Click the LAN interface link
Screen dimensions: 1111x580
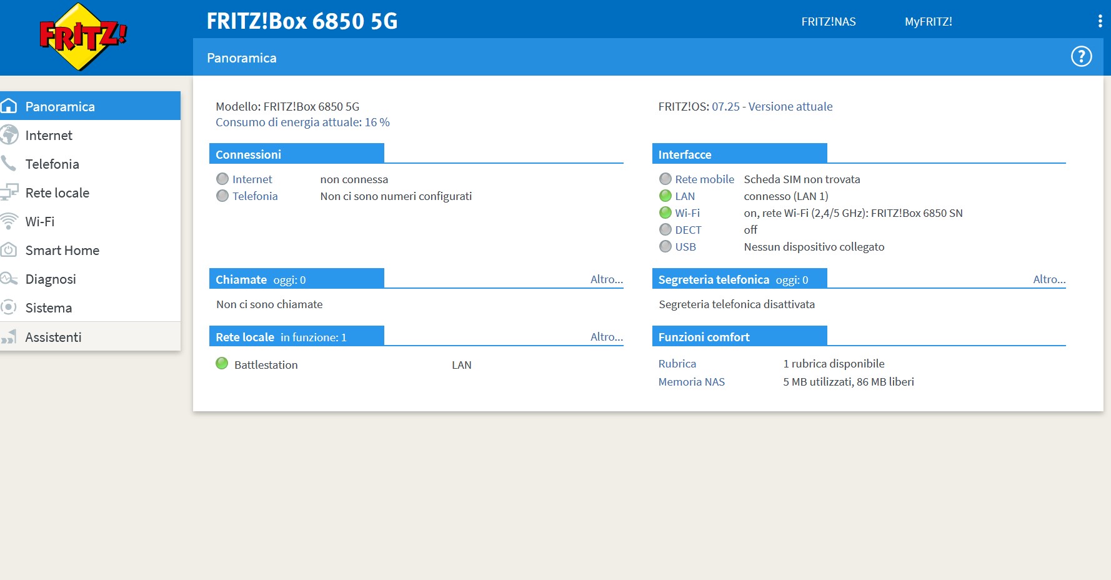685,196
